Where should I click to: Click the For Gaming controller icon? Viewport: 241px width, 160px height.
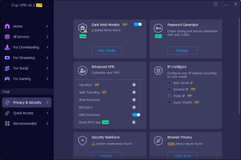pos(7,79)
